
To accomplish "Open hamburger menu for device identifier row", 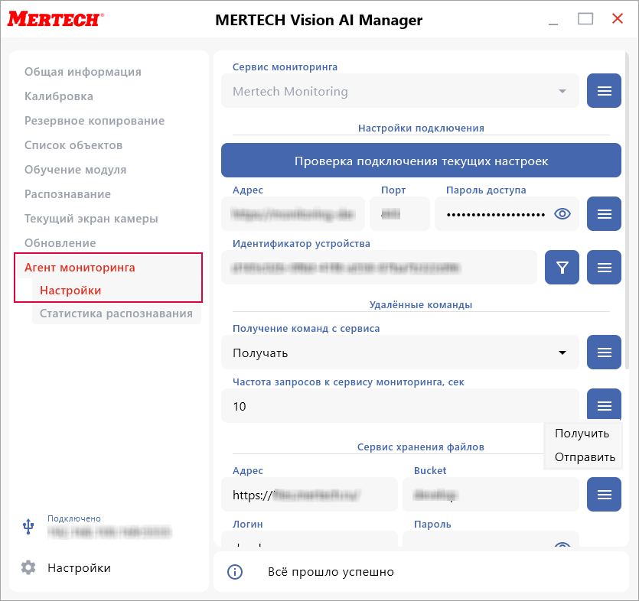I will tap(604, 268).
